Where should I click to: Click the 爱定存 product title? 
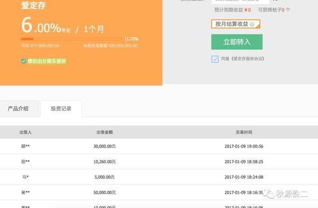click(x=34, y=5)
